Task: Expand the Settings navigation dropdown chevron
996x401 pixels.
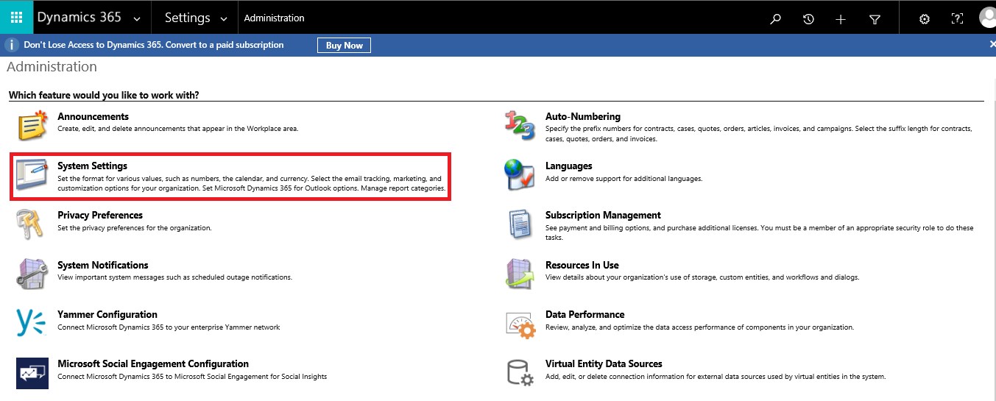Action: point(224,18)
